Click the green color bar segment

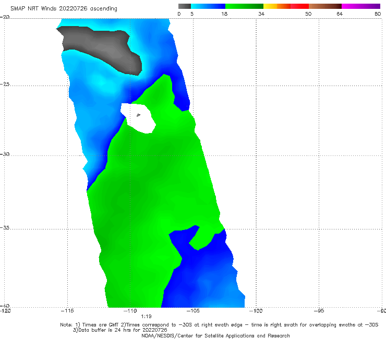pos(244,6)
